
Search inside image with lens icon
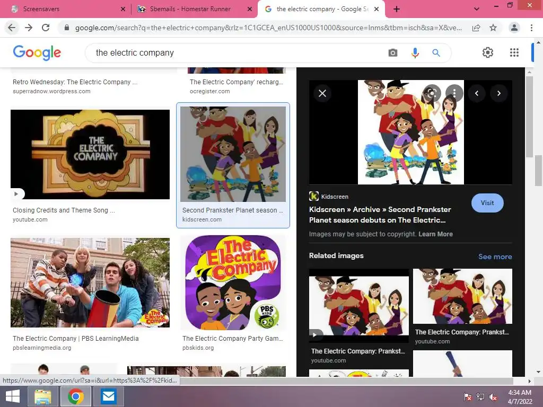pos(432,93)
